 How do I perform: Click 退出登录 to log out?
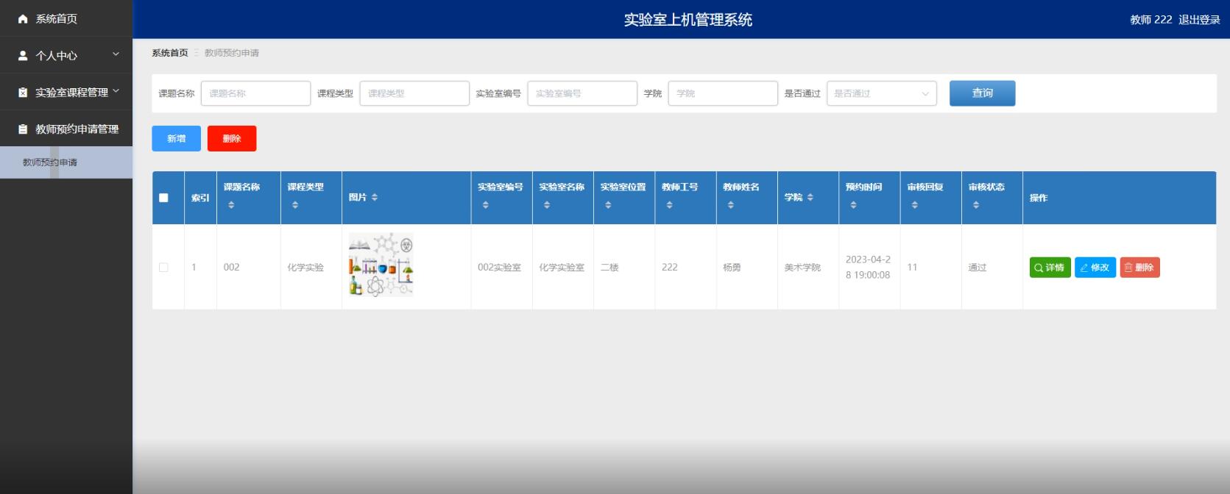click(x=1199, y=20)
